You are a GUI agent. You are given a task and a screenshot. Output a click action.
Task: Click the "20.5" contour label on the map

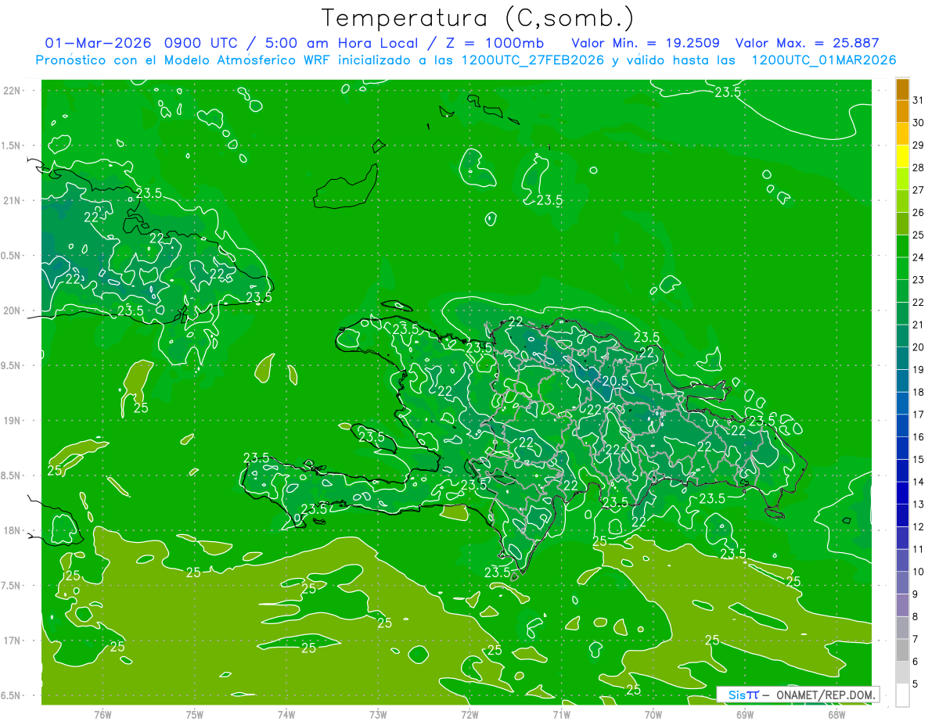tap(615, 381)
